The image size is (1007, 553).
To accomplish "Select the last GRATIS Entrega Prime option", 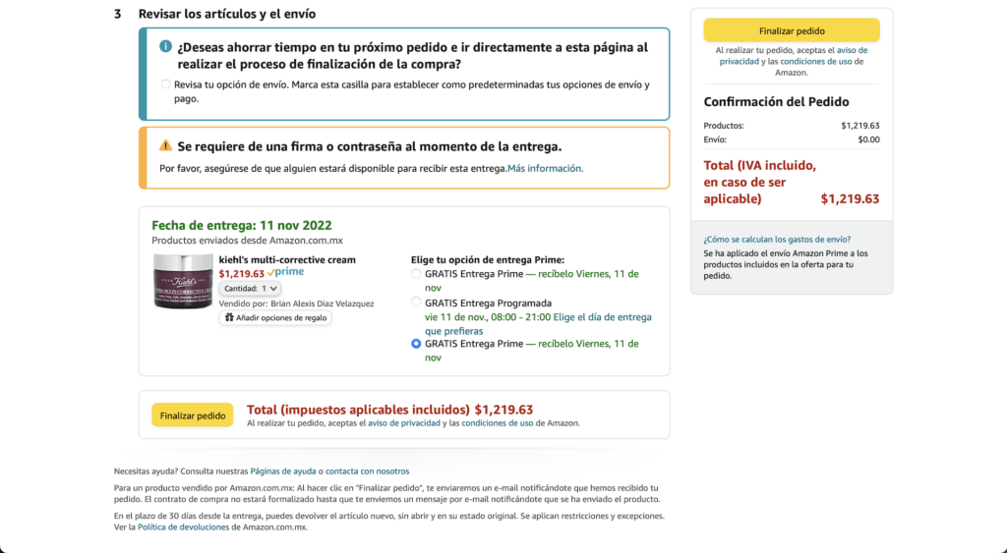I will click(x=416, y=344).
